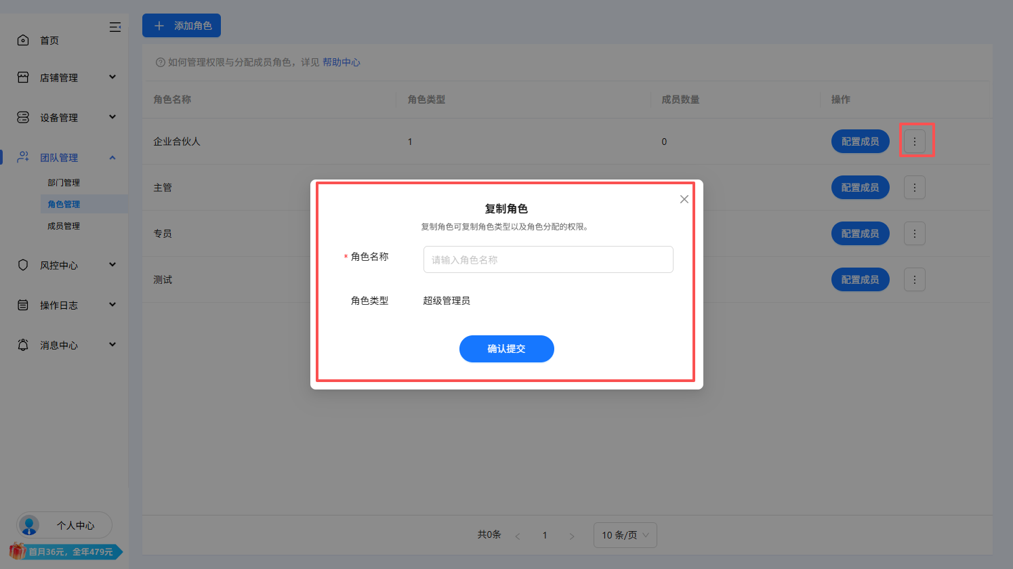Click the 添加角色 button
1013x569 pixels.
[181, 24]
